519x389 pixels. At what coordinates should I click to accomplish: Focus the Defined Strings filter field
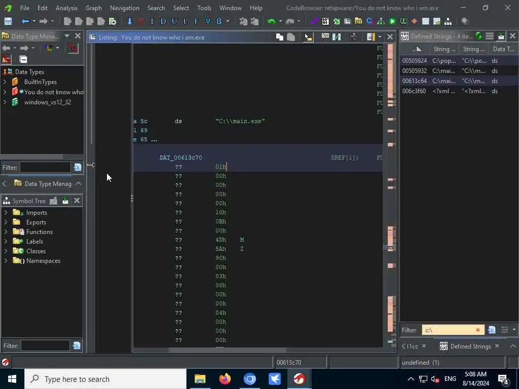[453, 330]
